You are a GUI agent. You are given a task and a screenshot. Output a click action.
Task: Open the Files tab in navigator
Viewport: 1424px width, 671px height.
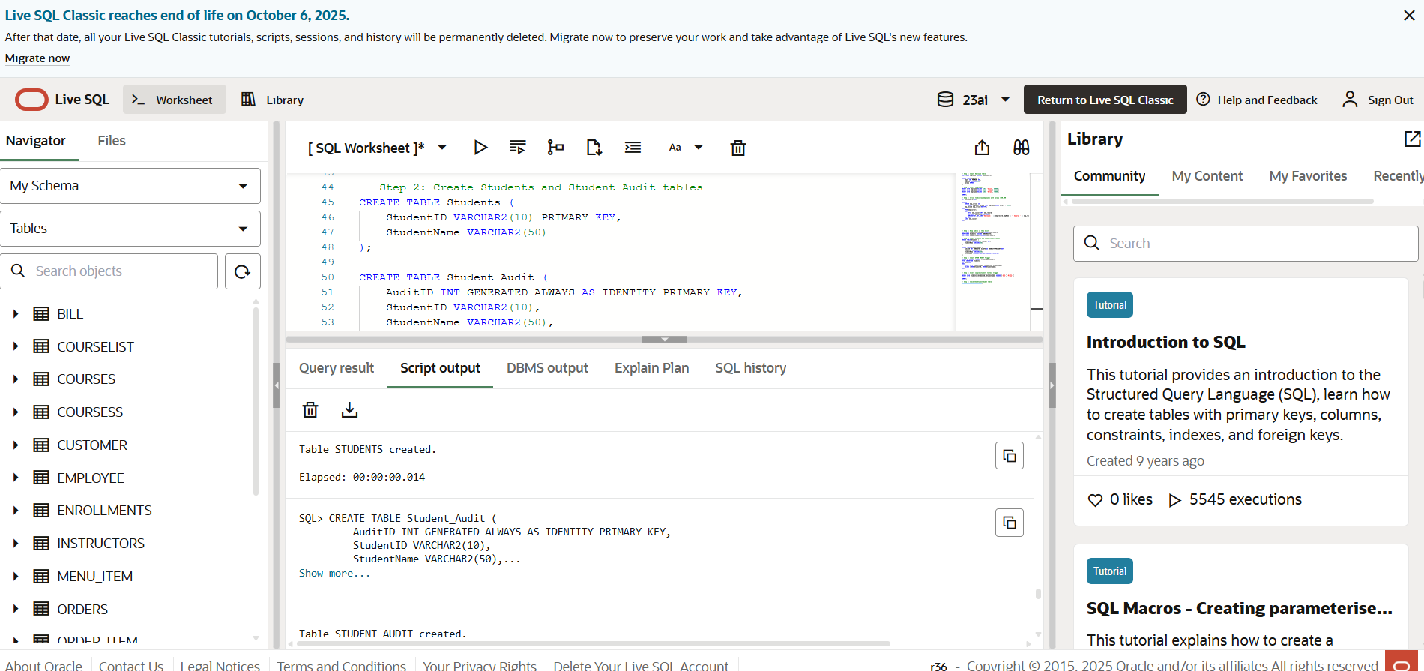112,141
